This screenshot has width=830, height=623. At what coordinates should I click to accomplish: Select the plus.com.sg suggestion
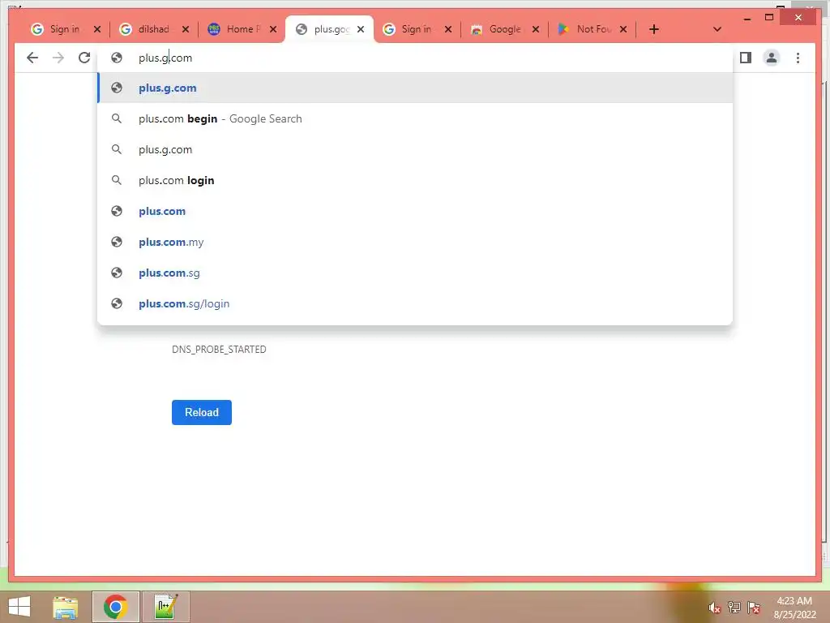point(415,273)
